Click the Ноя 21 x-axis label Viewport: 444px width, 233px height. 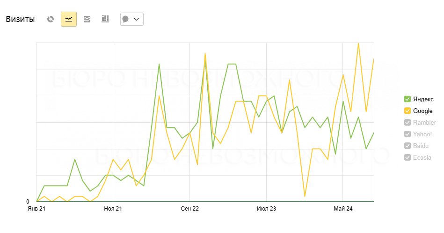pos(113,209)
